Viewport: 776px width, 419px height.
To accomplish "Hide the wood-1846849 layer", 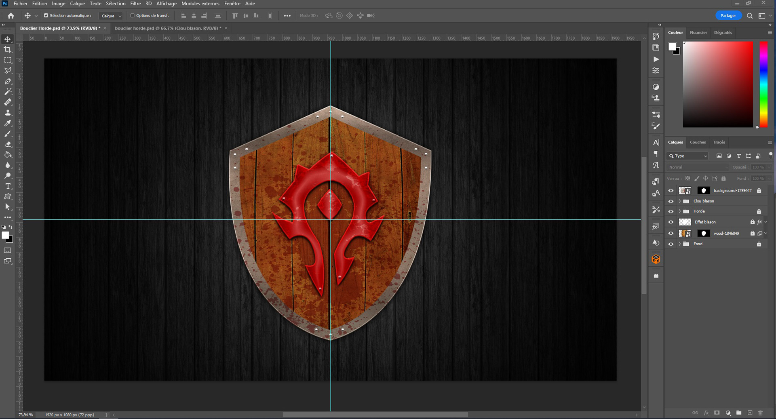I will click(671, 234).
